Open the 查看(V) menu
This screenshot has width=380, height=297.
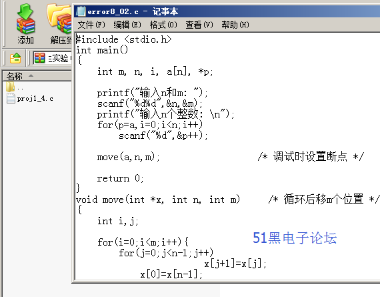199,25
